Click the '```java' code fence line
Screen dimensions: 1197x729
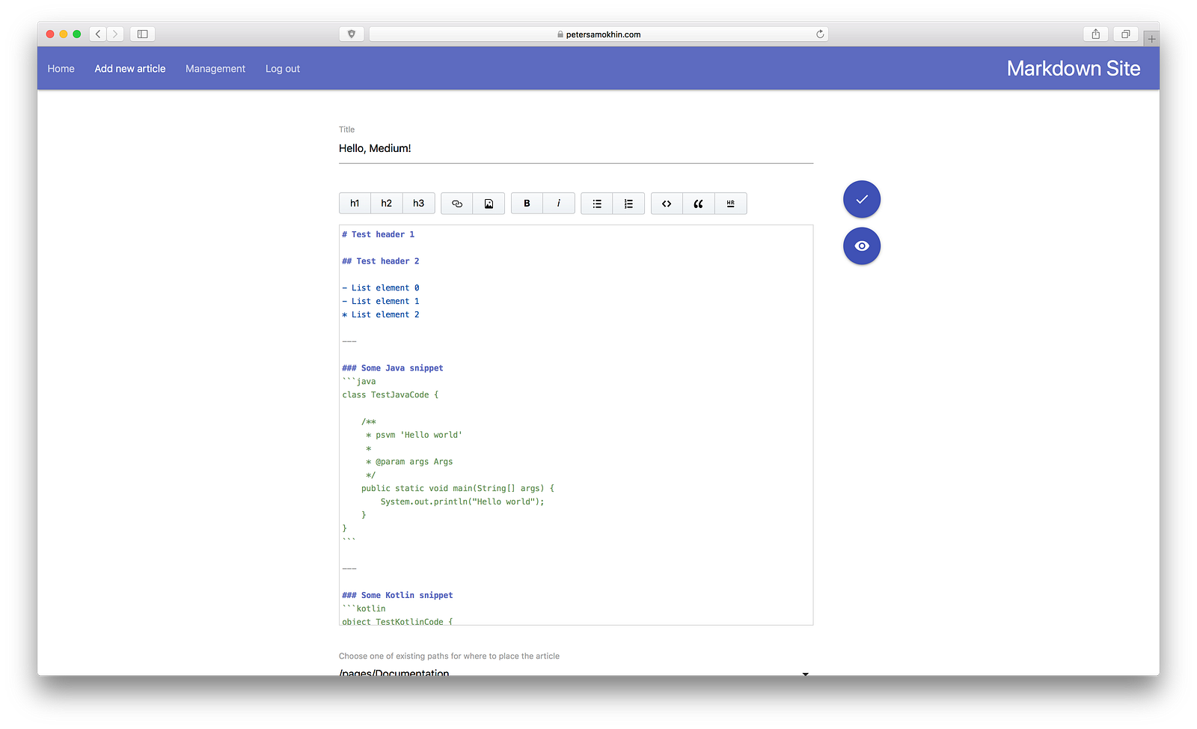[x=359, y=382]
